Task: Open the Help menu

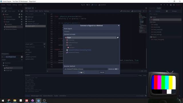Action: (x=25, y=5)
